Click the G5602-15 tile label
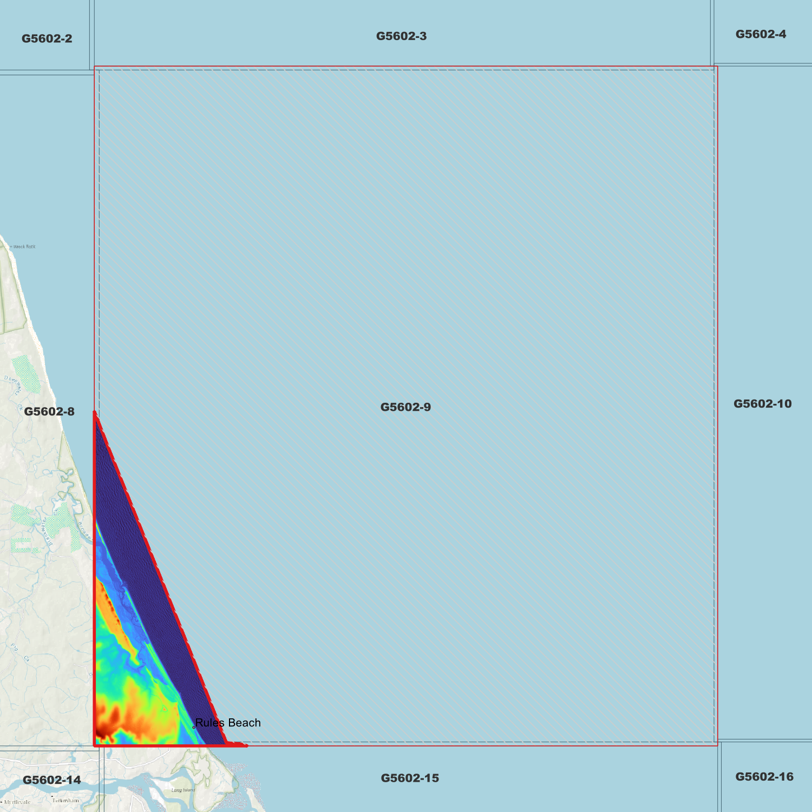 pos(410,778)
